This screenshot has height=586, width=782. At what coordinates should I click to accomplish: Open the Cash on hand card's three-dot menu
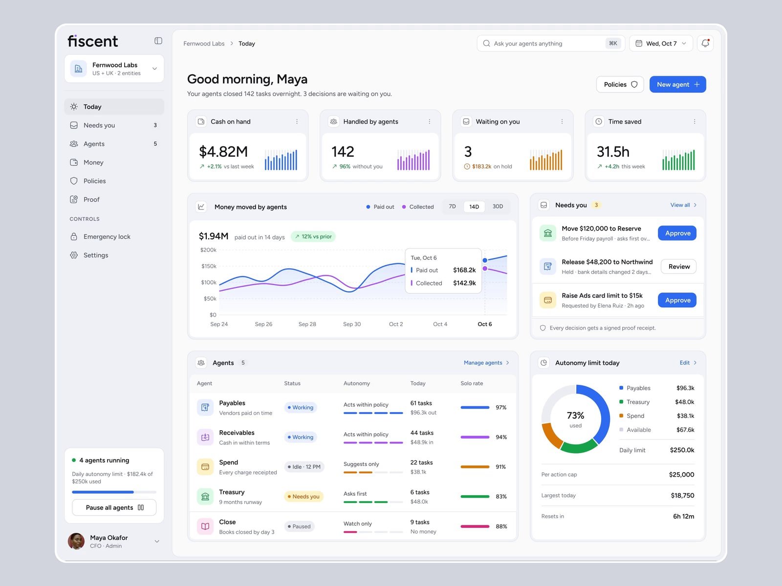(297, 122)
